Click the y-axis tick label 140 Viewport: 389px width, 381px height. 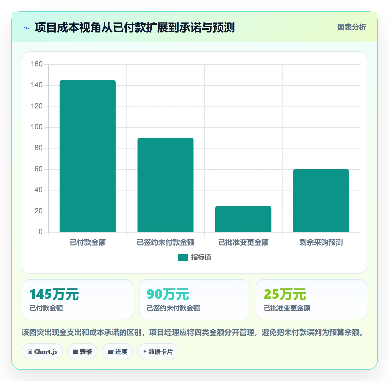pyautogui.click(x=37, y=85)
